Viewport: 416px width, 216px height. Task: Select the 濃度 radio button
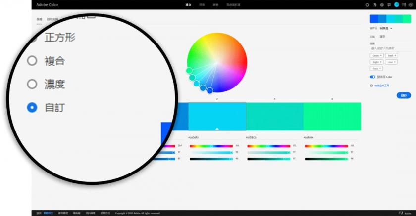click(32, 84)
